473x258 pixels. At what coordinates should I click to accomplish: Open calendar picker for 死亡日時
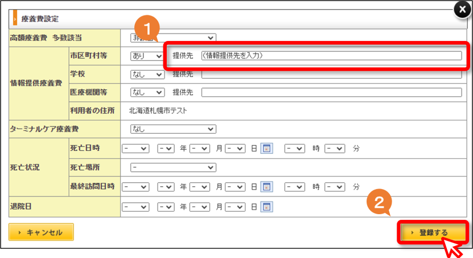(266, 149)
